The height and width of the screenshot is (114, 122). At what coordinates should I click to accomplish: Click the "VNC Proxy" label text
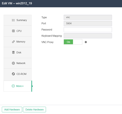tap(47, 42)
